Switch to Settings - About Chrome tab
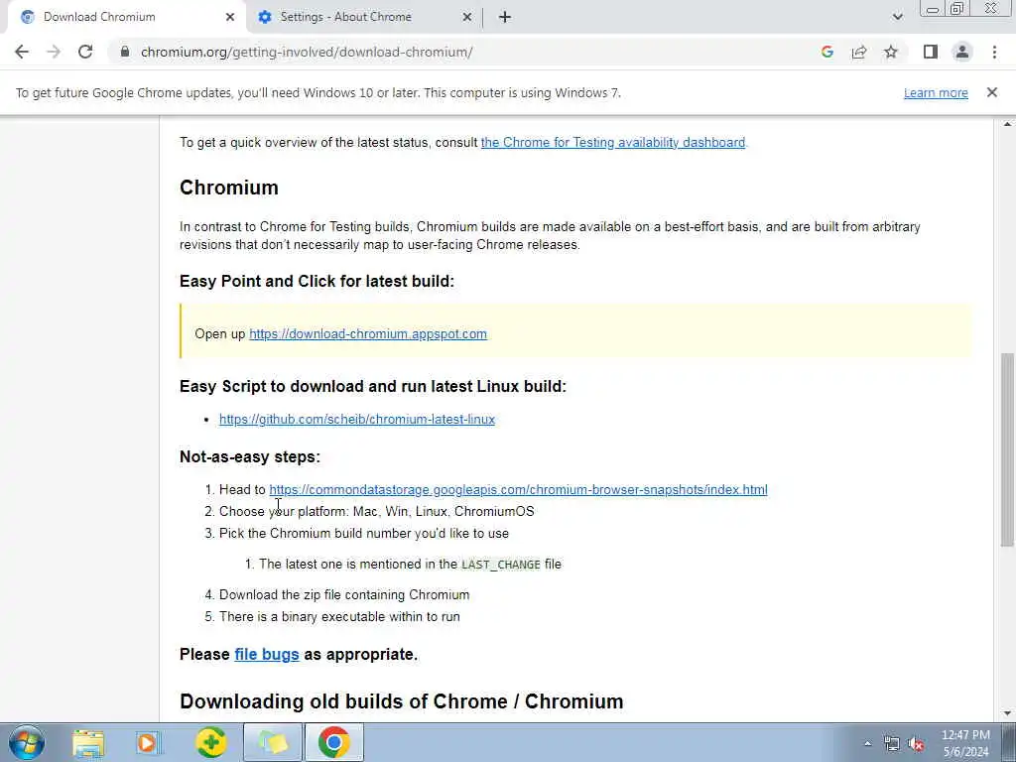Screen dimensions: 1016x762 pos(364,18)
